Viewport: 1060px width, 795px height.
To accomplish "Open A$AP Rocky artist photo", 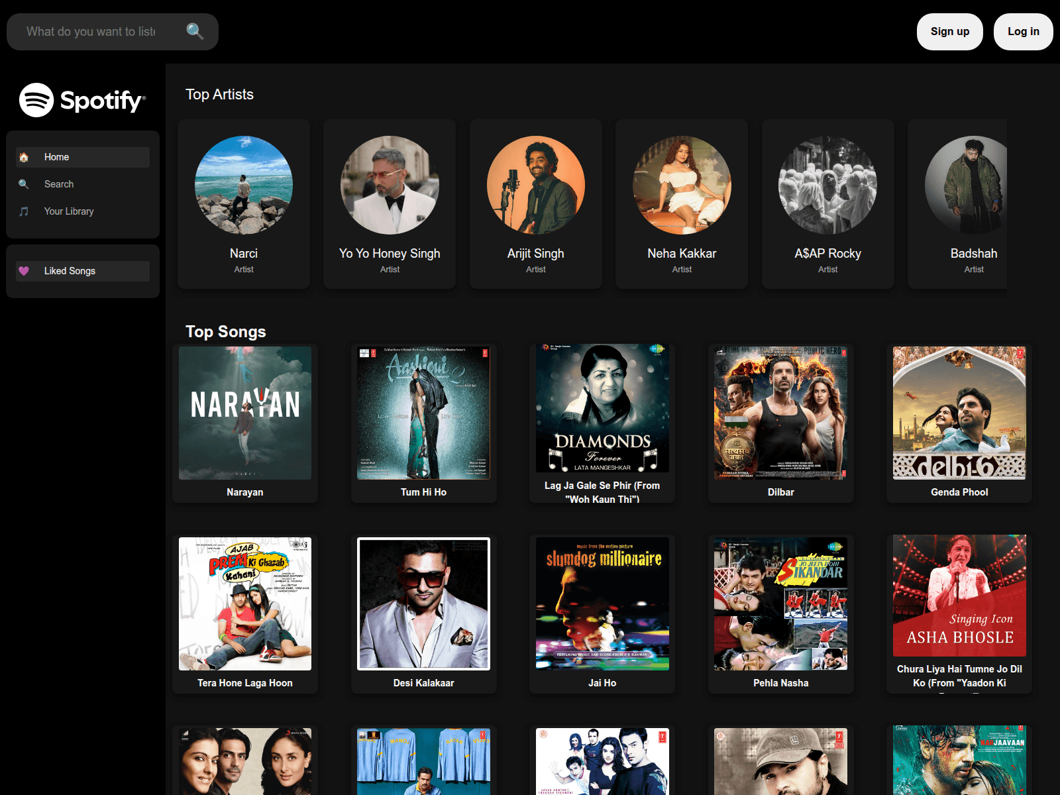I will point(828,185).
